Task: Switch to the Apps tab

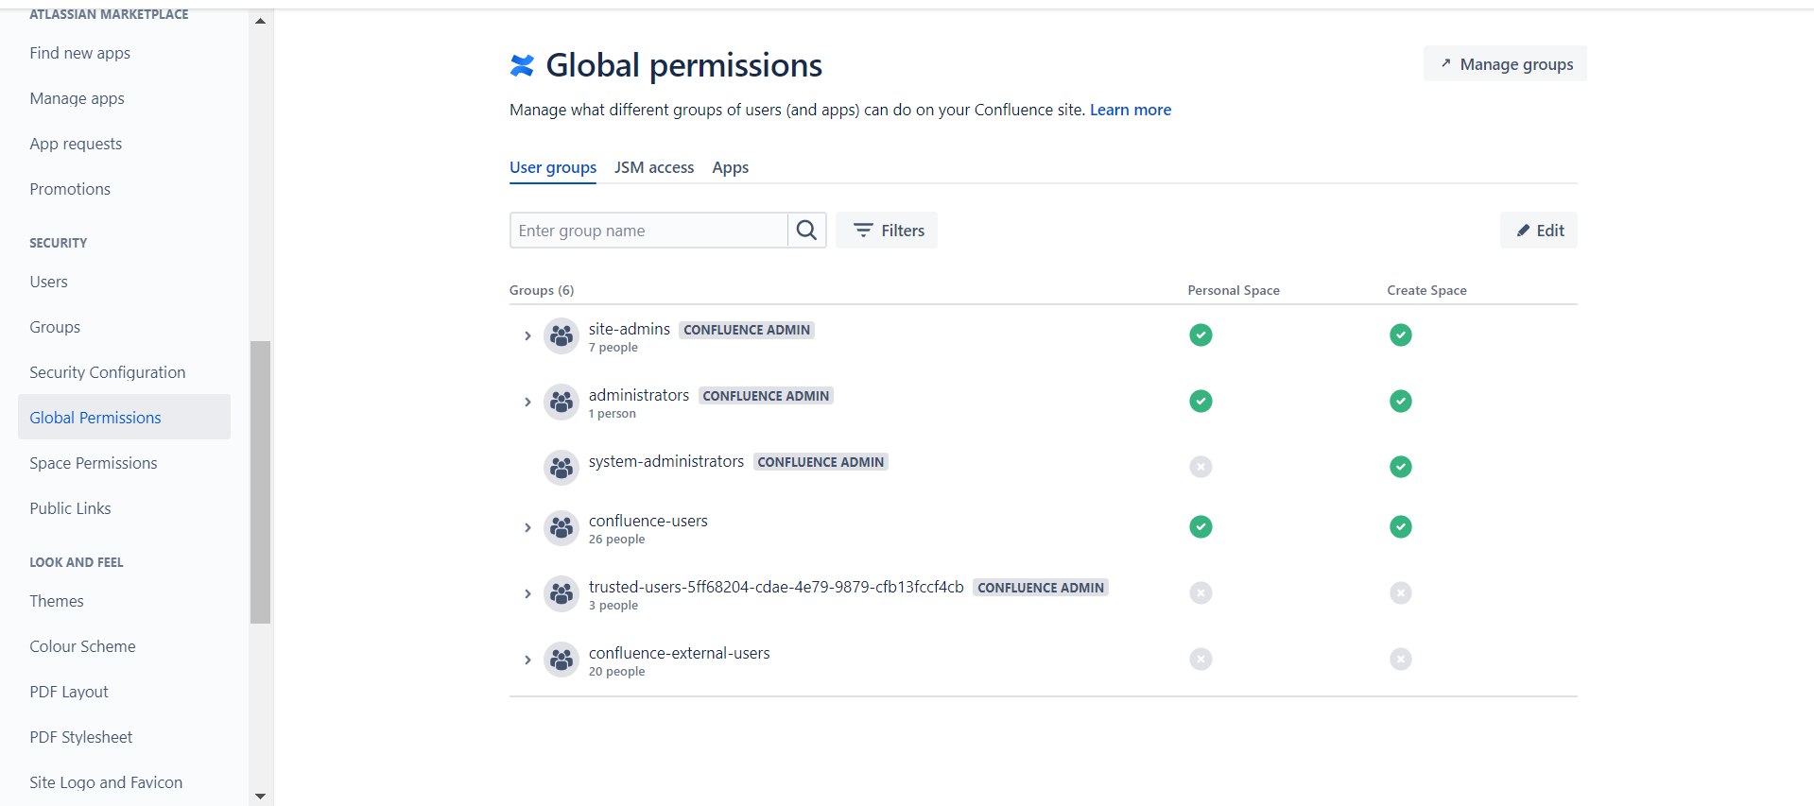Action: pyautogui.click(x=731, y=167)
